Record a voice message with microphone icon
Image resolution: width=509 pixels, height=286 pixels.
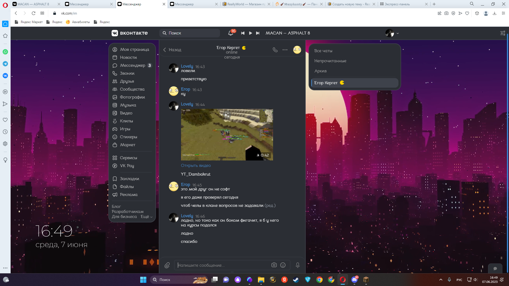[x=298, y=265]
